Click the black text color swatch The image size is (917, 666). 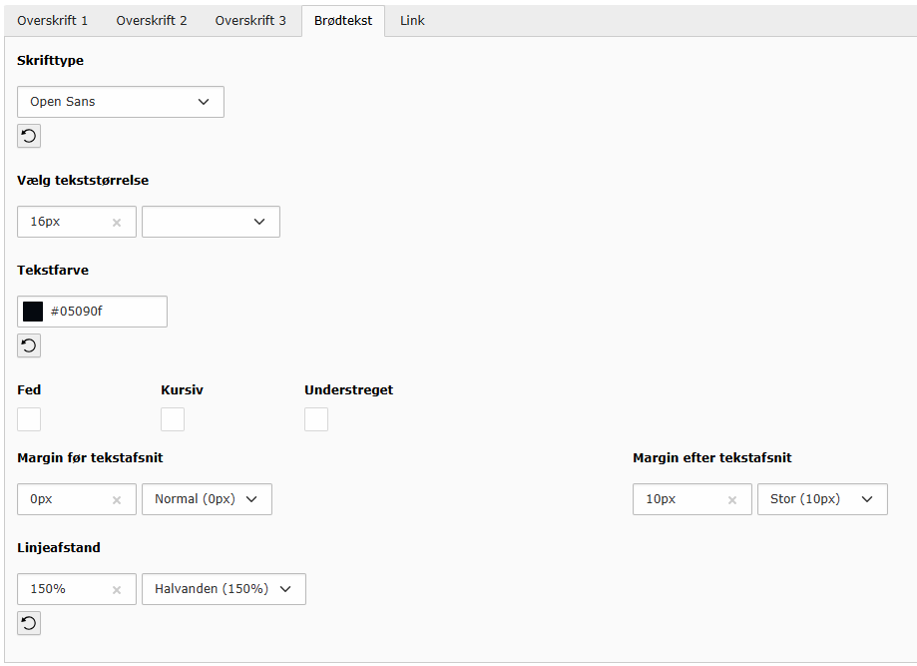(x=33, y=312)
